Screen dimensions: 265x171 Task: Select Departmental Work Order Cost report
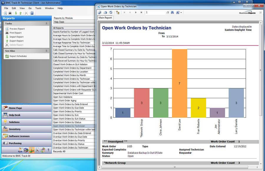pos(74,93)
